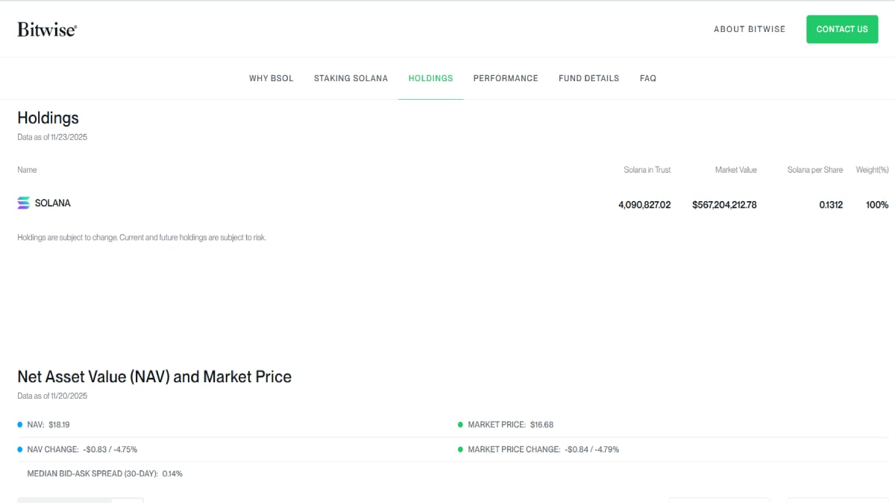Open the Performance tab
Viewport: 895px width, 503px height.
pyautogui.click(x=506, y=78)
